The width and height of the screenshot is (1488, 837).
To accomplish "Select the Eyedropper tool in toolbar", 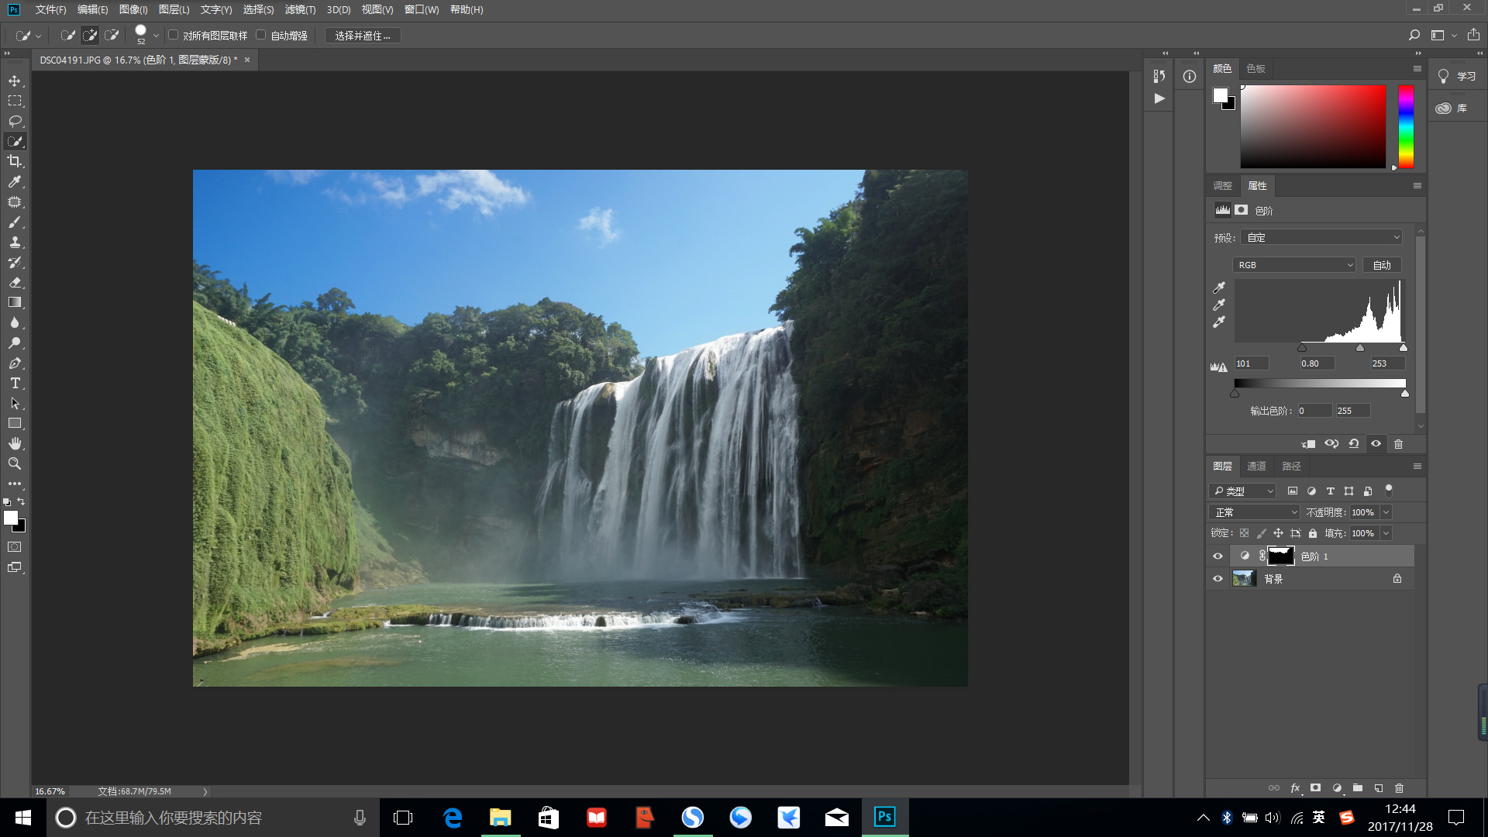I will click(x=15, y=181).
